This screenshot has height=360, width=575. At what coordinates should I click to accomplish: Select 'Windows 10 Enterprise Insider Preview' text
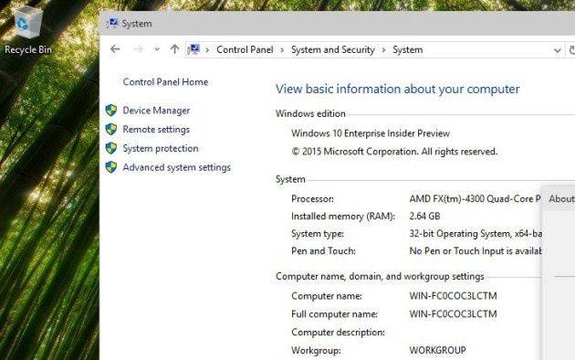[x=371, y=133]
